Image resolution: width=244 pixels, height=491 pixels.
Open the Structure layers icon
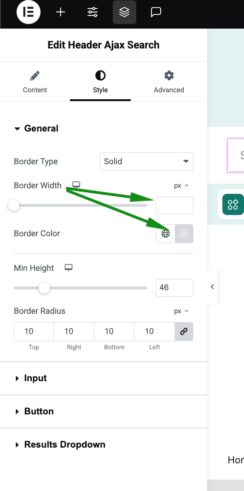coord(124,12)
